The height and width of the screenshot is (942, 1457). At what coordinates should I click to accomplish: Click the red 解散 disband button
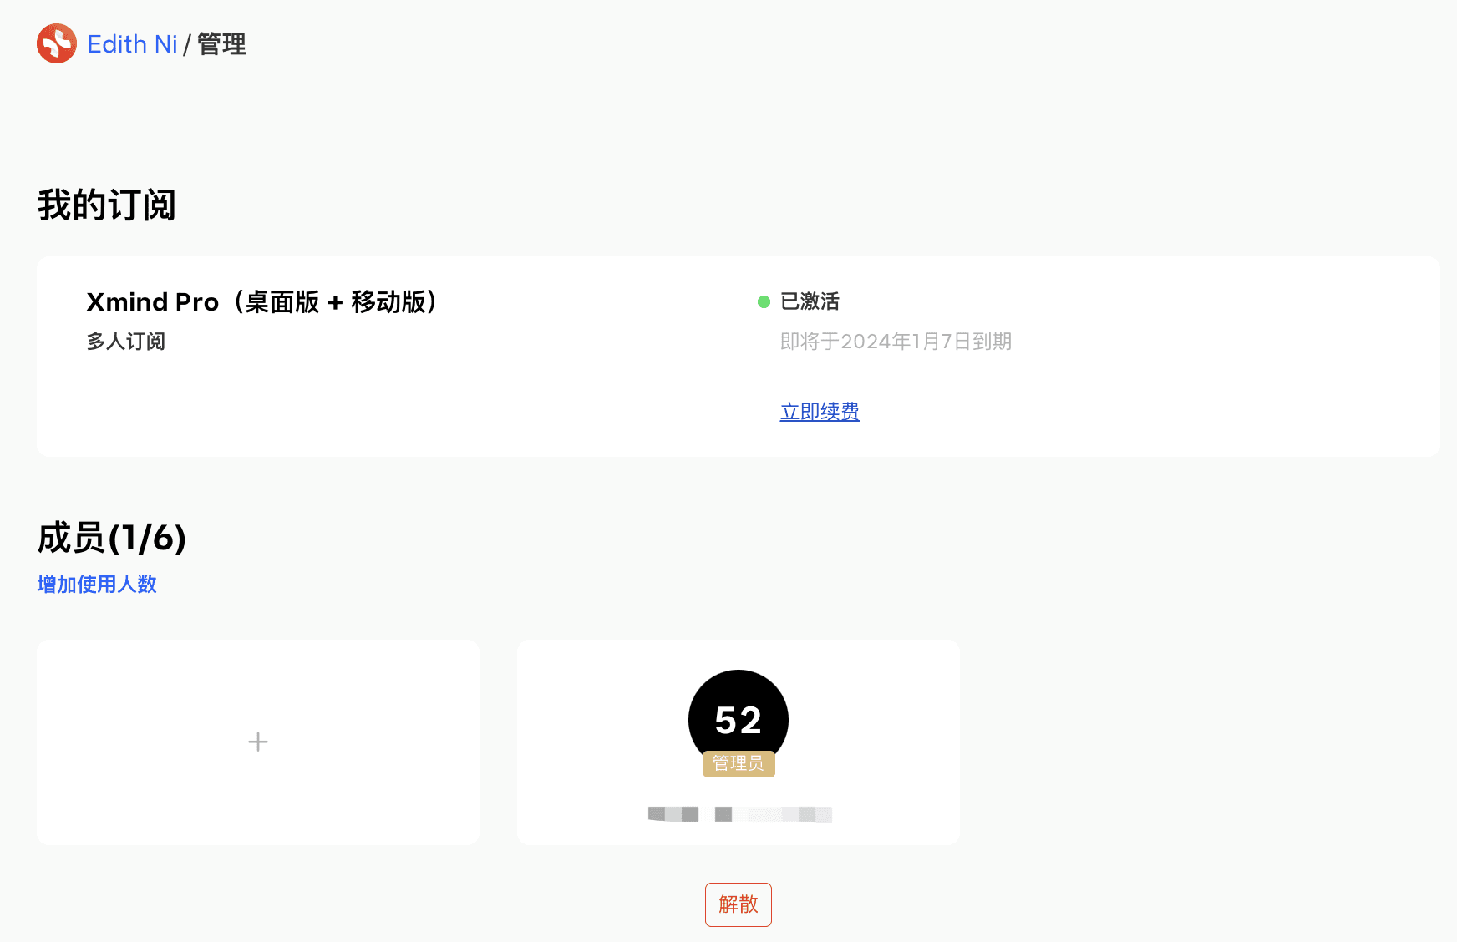[739, 904]
